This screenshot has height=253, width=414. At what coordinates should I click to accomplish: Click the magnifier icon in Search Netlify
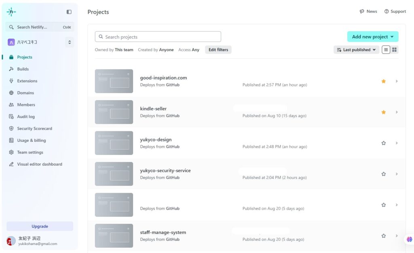[x=11, y=27]
